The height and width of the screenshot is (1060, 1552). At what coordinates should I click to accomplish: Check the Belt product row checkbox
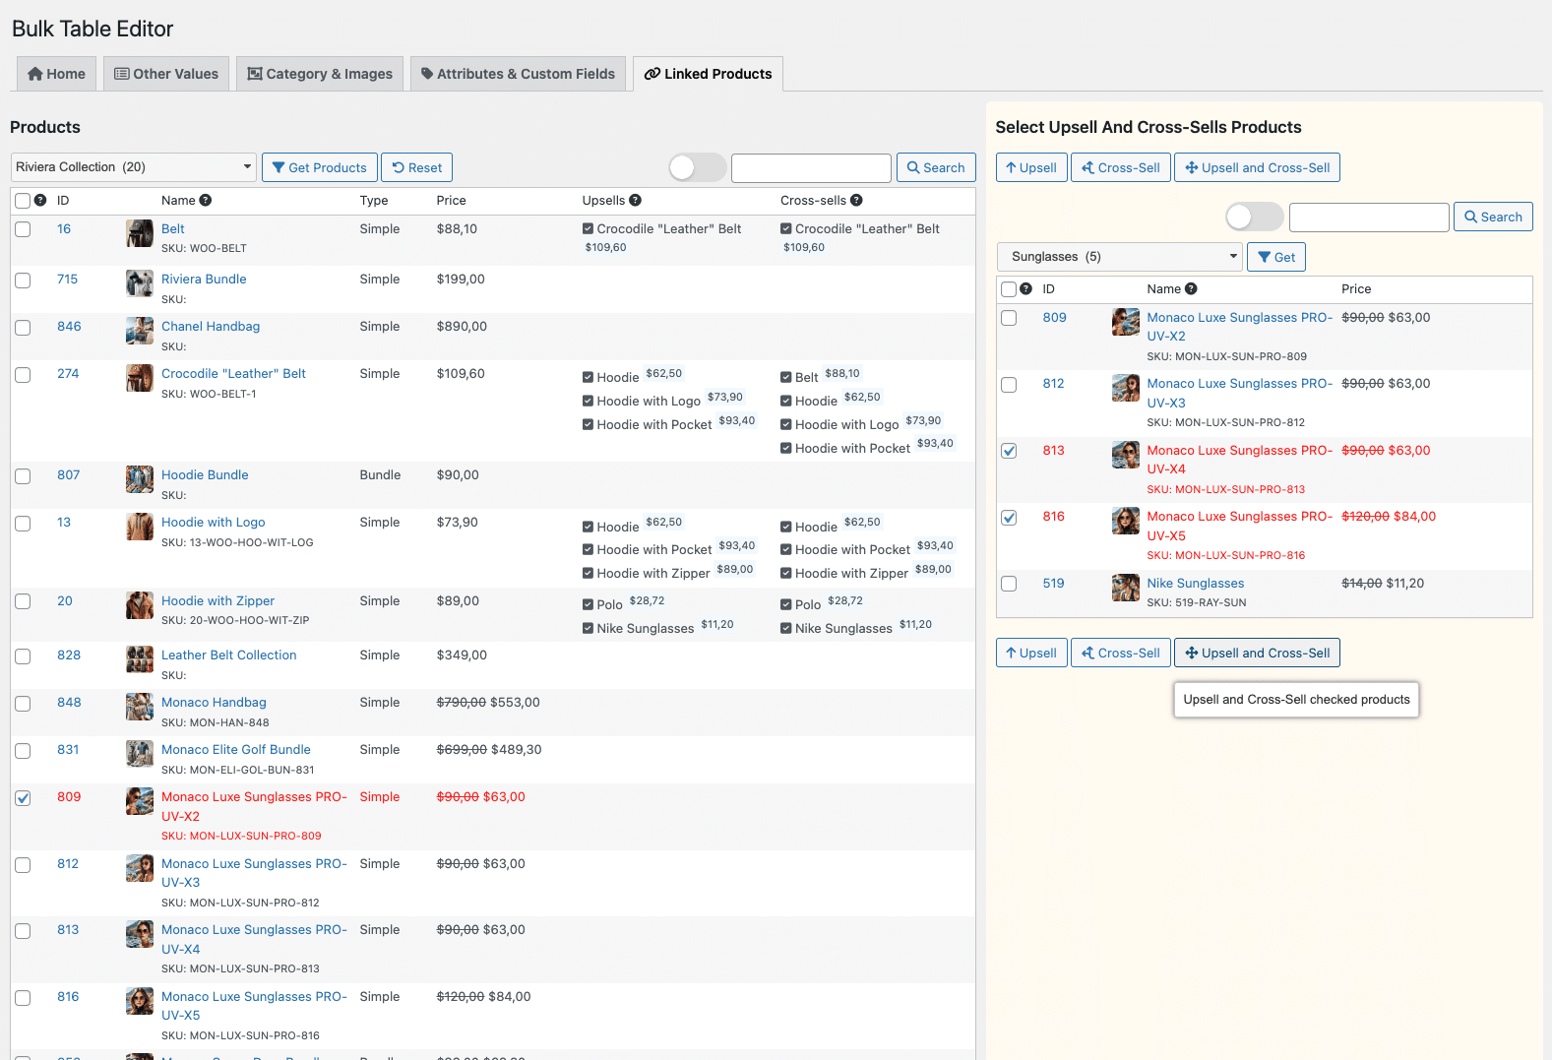click(23, 229)
